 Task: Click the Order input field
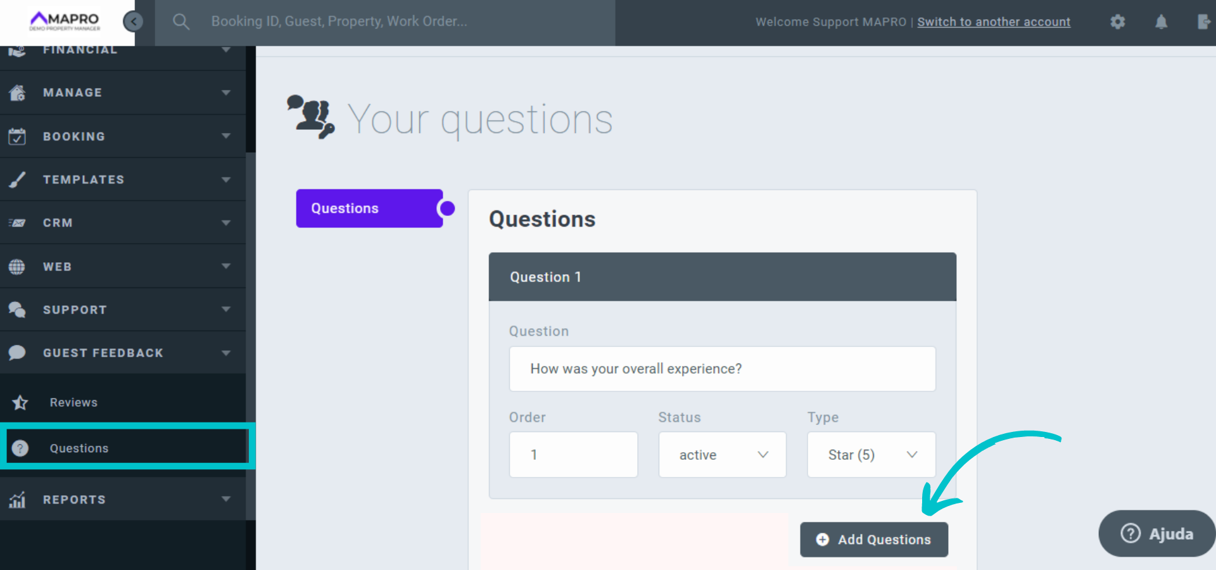click(573, 455)
